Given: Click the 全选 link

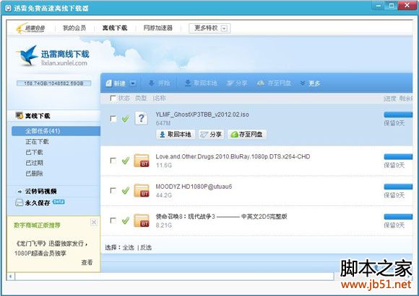Looking at the screenshot, I should pos(129,248).
